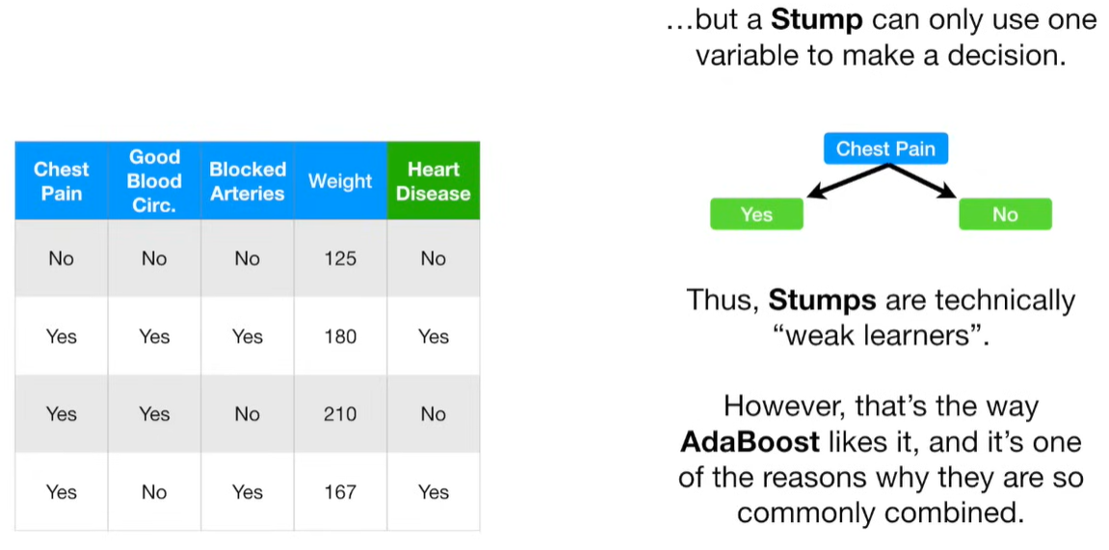This screenshot has width=1109, height=550.
Task: Click the Good Blood Circ. cell in the 167 row
Action: click(154, 492)
